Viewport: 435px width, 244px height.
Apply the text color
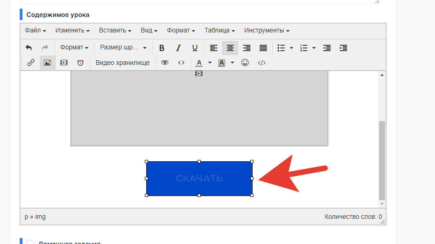(199, 63)
